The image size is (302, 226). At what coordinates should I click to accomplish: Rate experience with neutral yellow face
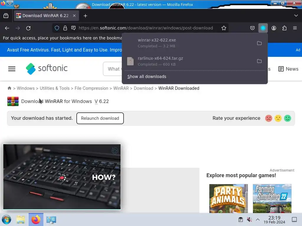pyautogui.click(x=278, y=118)
